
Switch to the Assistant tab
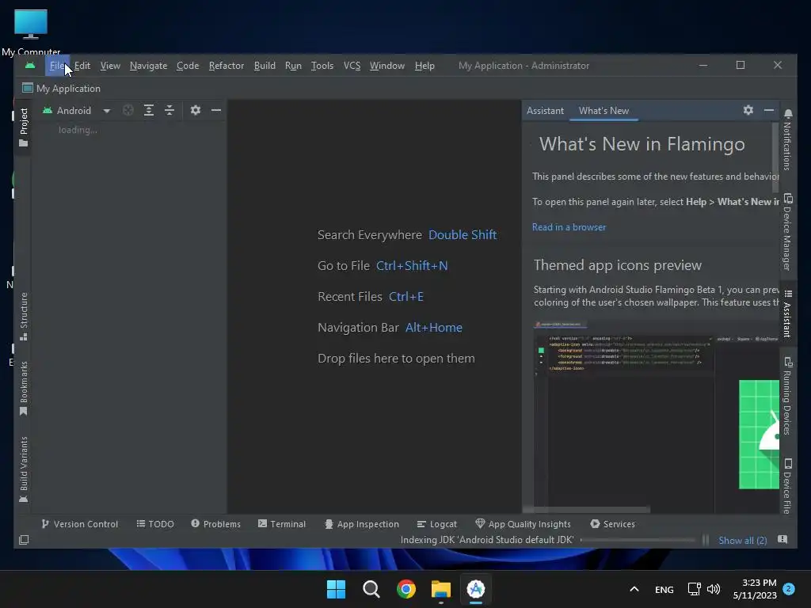(x=545, y=111)
